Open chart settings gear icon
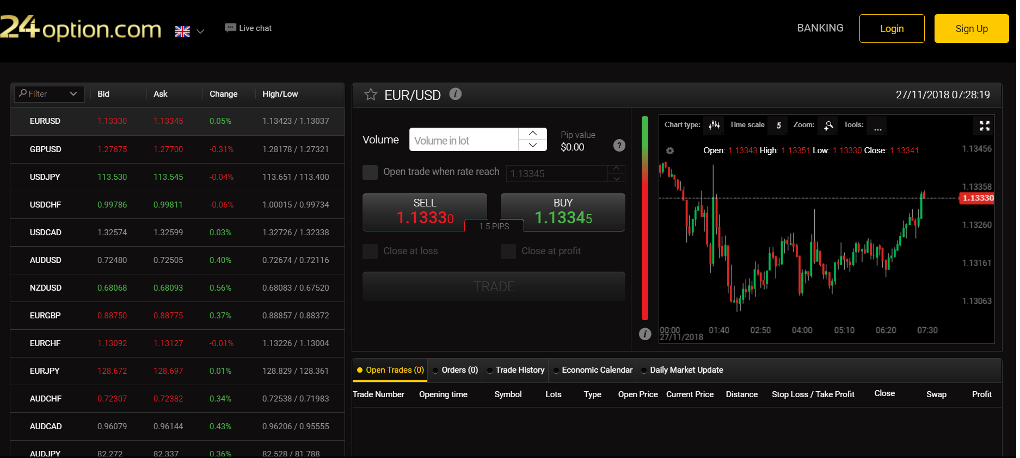The image size is (1020, 458). click(x=670, y=150)
